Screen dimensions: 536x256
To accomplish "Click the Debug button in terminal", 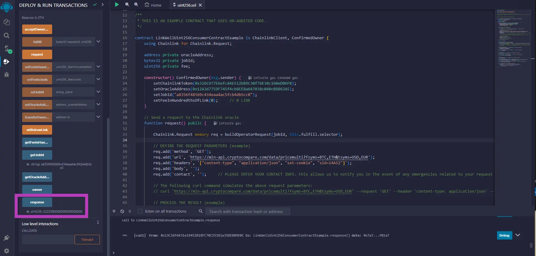I will click(505, 235).
